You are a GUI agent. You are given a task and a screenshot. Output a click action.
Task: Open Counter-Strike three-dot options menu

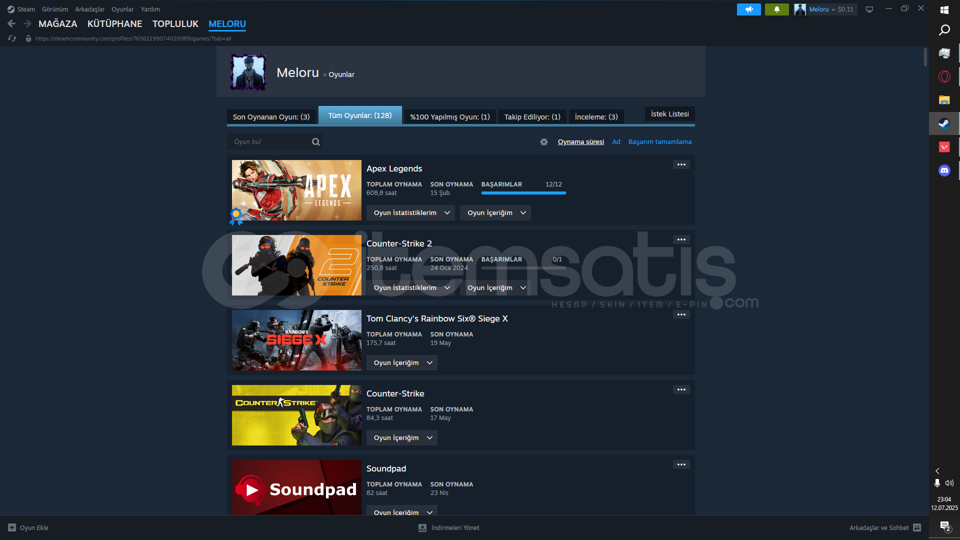[x=681, y=389]
